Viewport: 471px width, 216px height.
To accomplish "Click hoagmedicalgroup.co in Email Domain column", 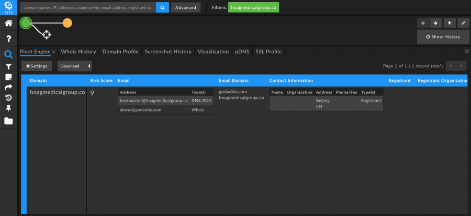I will tap(241, 98).
